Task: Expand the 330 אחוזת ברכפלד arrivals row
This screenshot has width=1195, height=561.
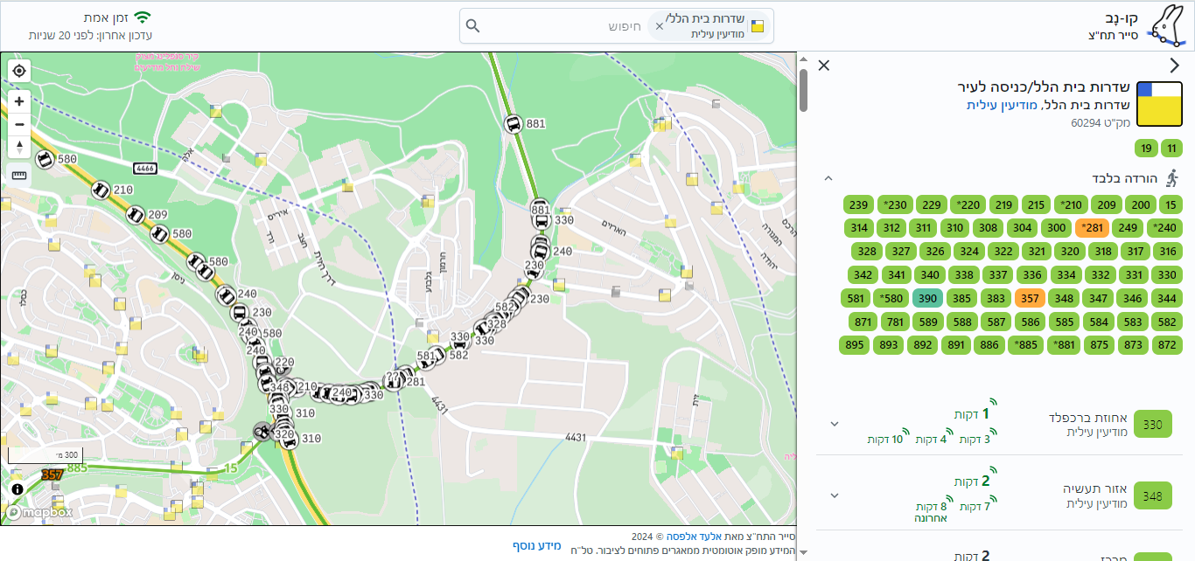Action: click(834, 424)
